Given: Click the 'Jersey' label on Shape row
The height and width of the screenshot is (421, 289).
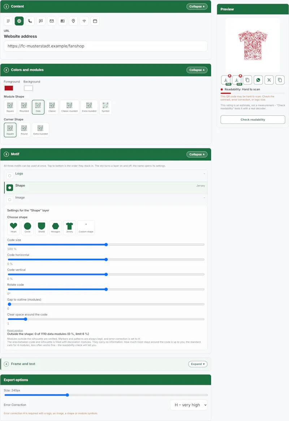Looking at the screenshot, I should tap(200, 185).
